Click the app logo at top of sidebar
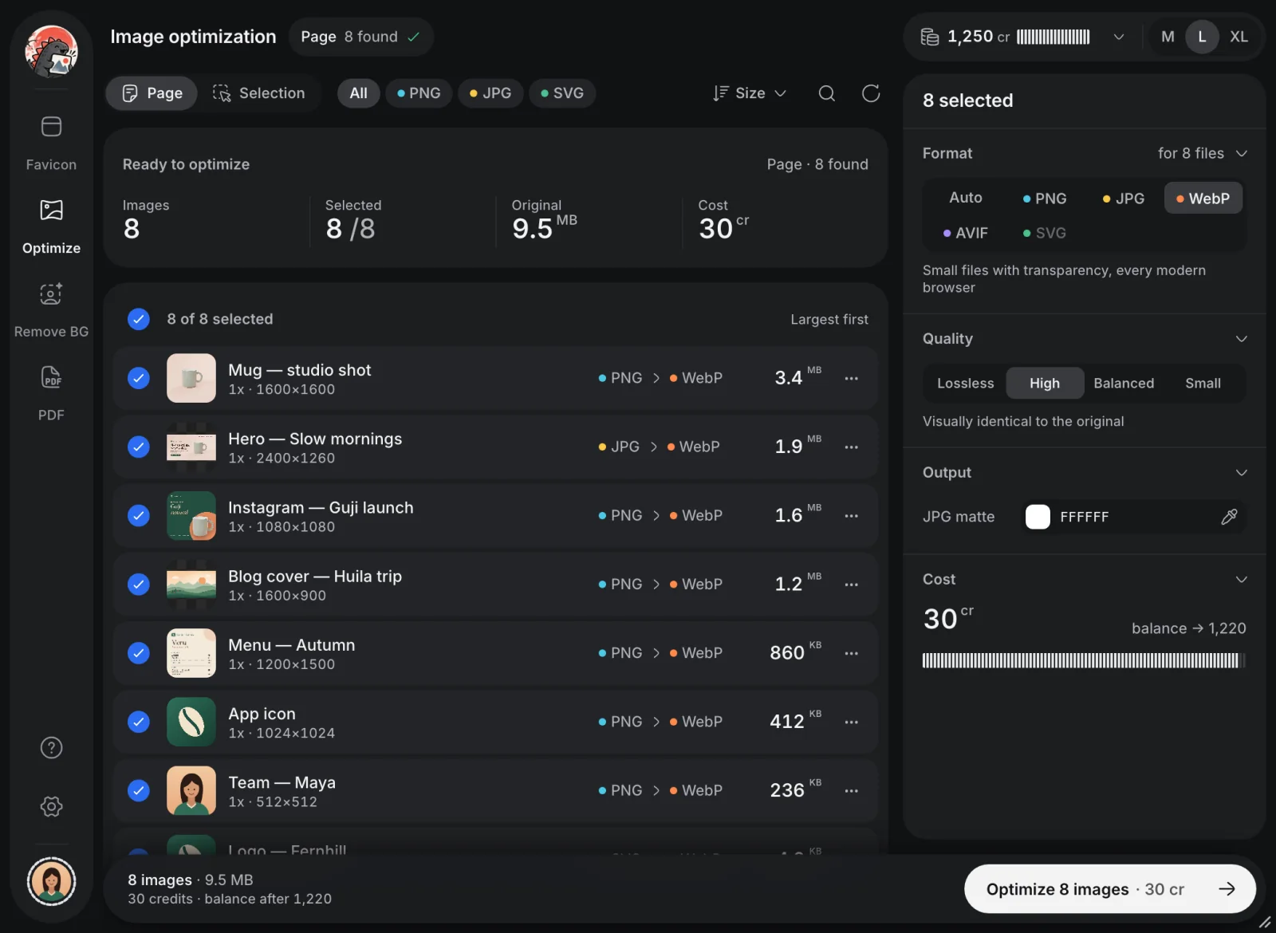1276x933 pixels. tap(51, 51)
